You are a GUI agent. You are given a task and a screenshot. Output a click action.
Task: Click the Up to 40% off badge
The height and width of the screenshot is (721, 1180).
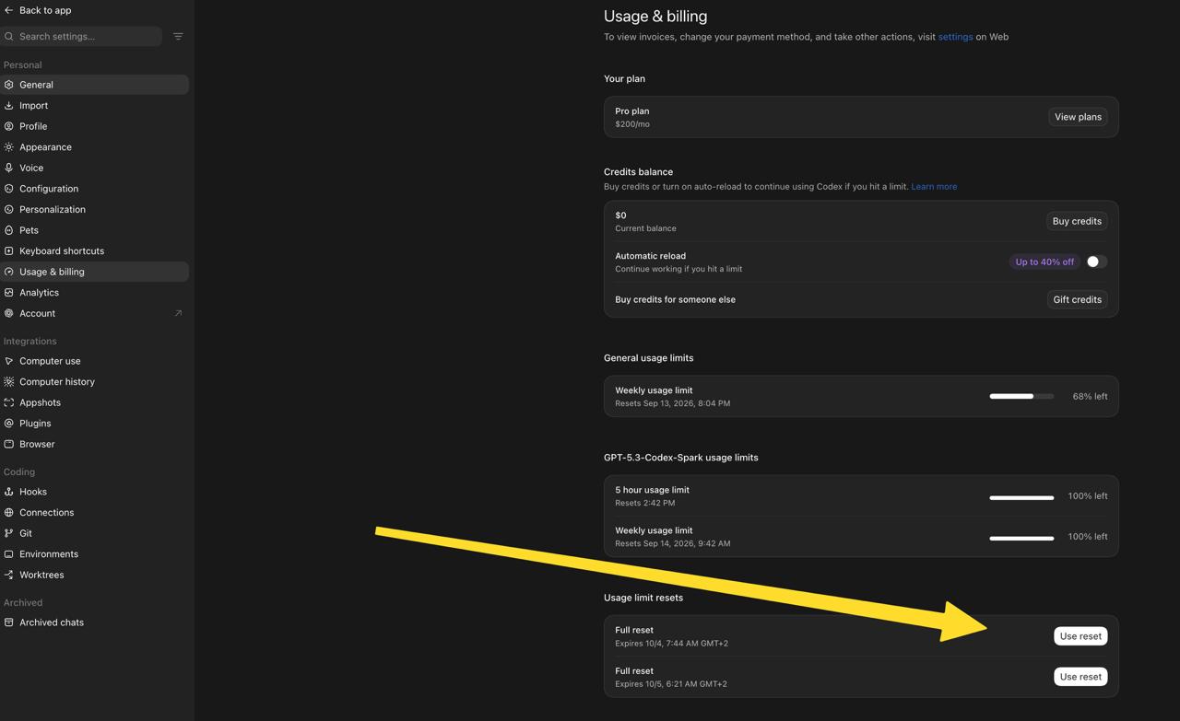click(1044, 262)
